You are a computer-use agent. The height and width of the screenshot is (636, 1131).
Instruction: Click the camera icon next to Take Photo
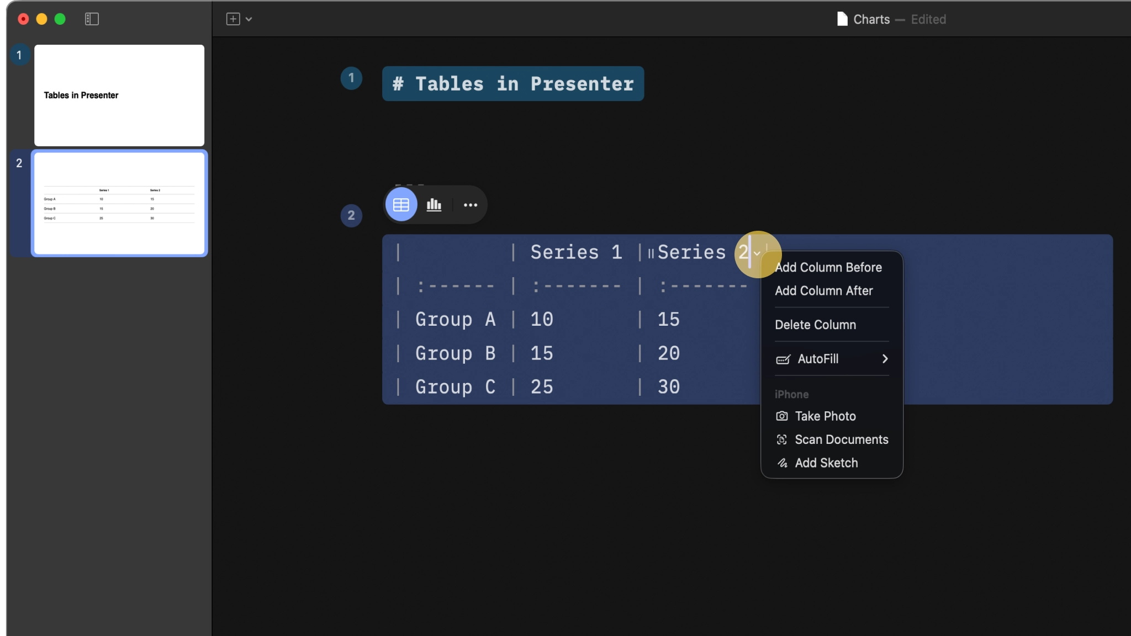coord(783,416)
